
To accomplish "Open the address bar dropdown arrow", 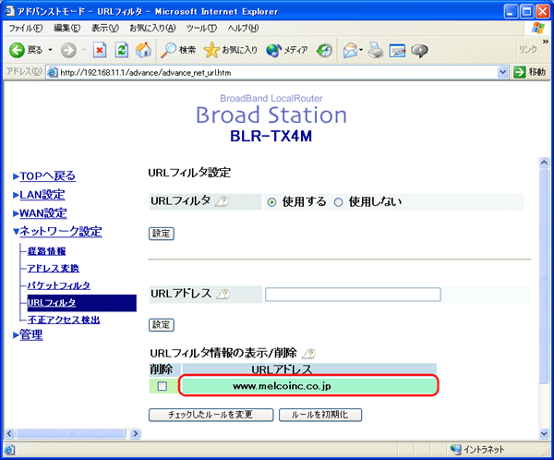I will [503, 71].
